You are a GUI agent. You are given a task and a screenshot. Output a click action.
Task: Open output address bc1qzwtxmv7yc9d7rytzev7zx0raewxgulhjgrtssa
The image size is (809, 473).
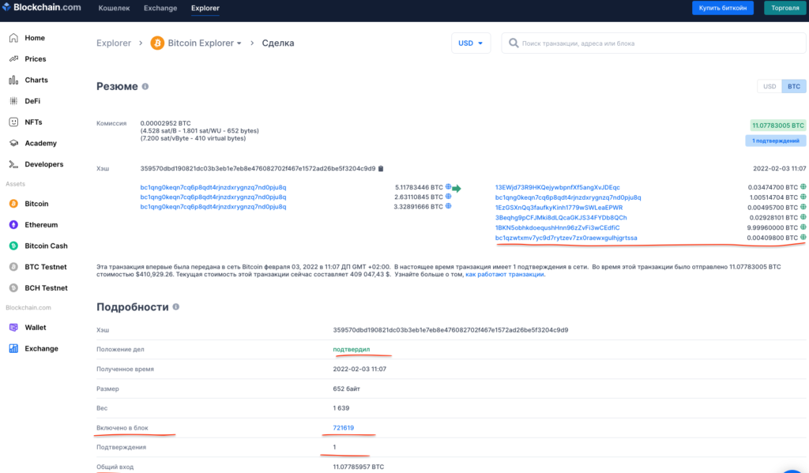coord(566,238)
